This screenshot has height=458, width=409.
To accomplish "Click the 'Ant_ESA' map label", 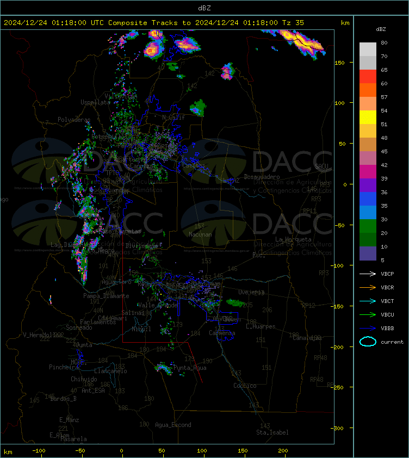I will 93,391.
